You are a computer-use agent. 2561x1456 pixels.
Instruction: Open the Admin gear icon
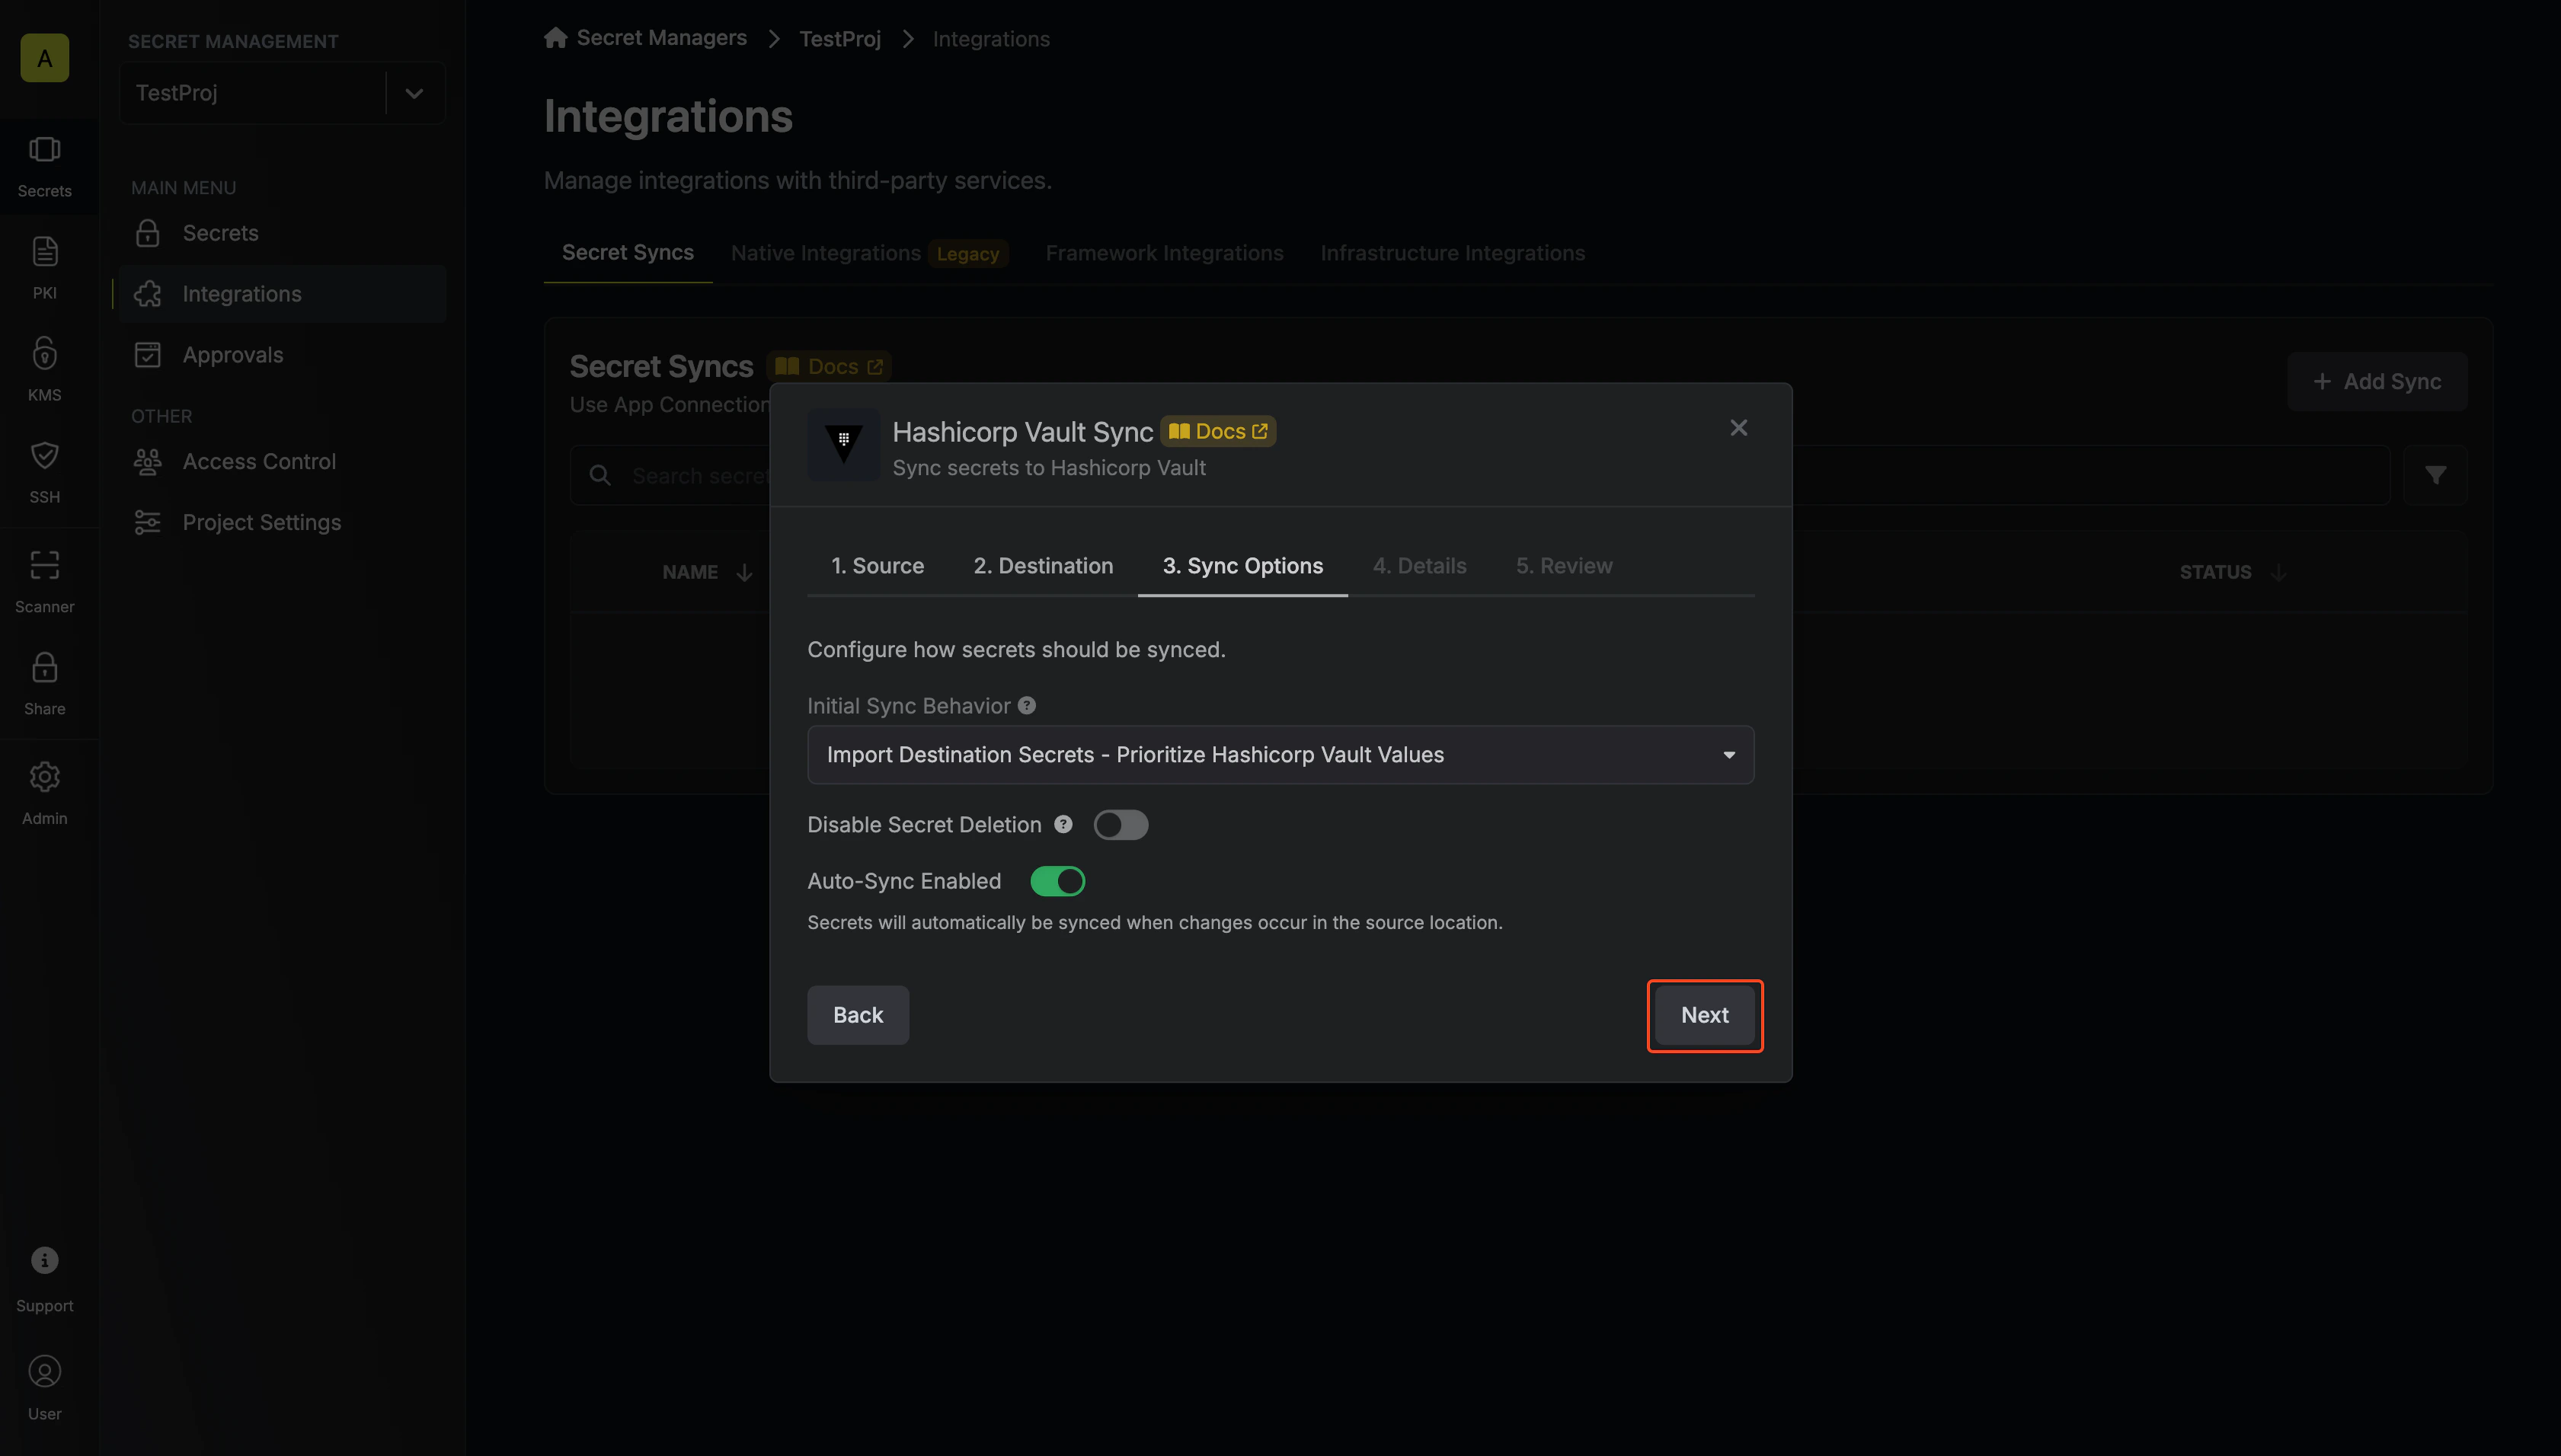[x=44, y=777]
